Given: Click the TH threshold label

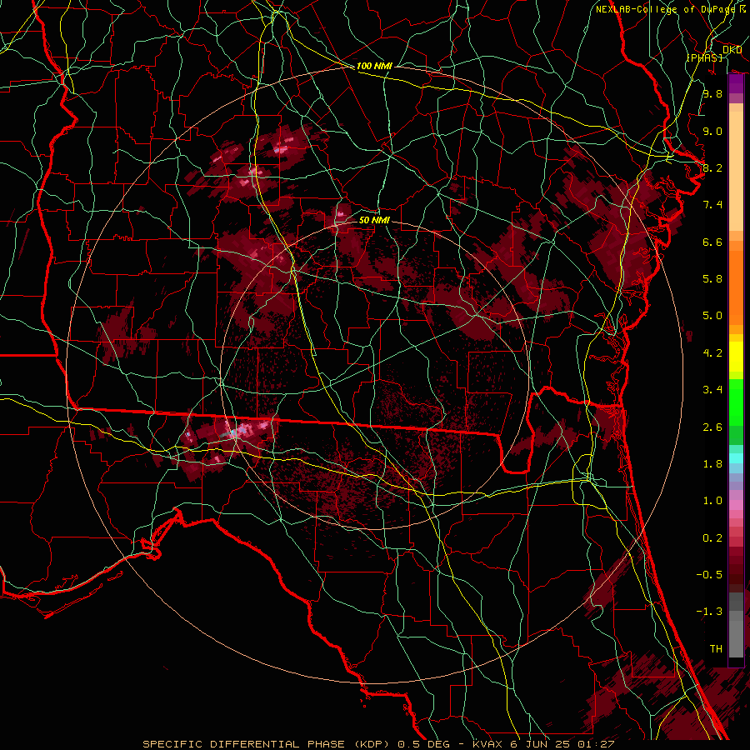Looking at the screenshot, I should click(716, 648).
